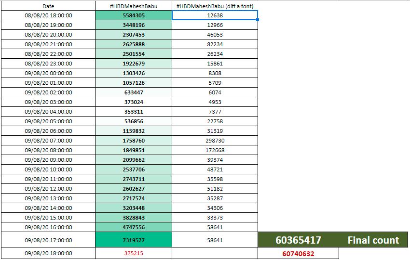Viewport: 410px width, 260px height.
Task: Select the Date column header cell
Action: tap(48, 6)
